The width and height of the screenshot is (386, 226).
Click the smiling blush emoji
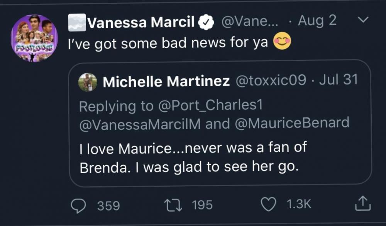[282, 42]
